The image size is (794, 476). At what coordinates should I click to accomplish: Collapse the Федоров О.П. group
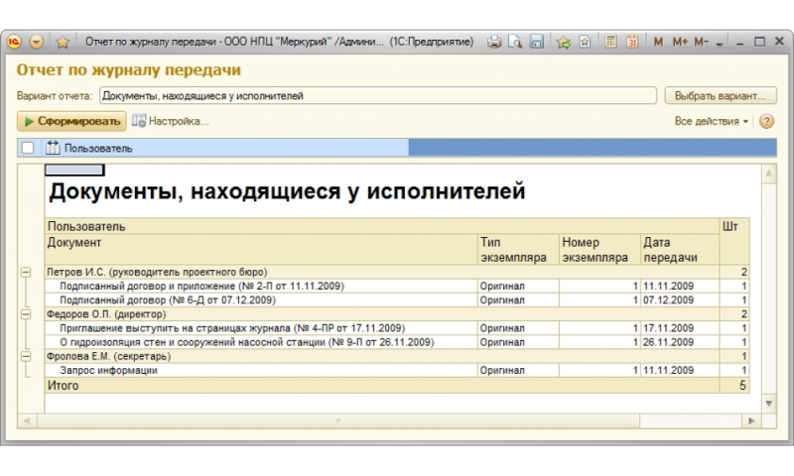(x=26, y=313)
